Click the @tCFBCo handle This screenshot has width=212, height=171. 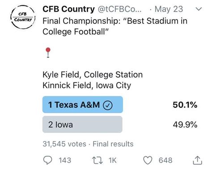[x=120, y=9]
